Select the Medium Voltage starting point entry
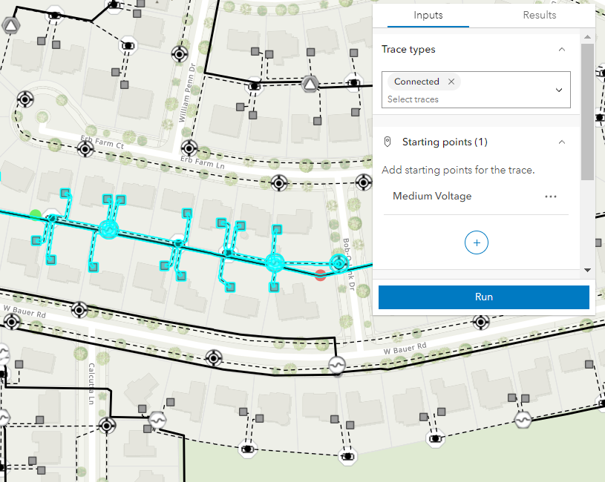 [432, 197]
